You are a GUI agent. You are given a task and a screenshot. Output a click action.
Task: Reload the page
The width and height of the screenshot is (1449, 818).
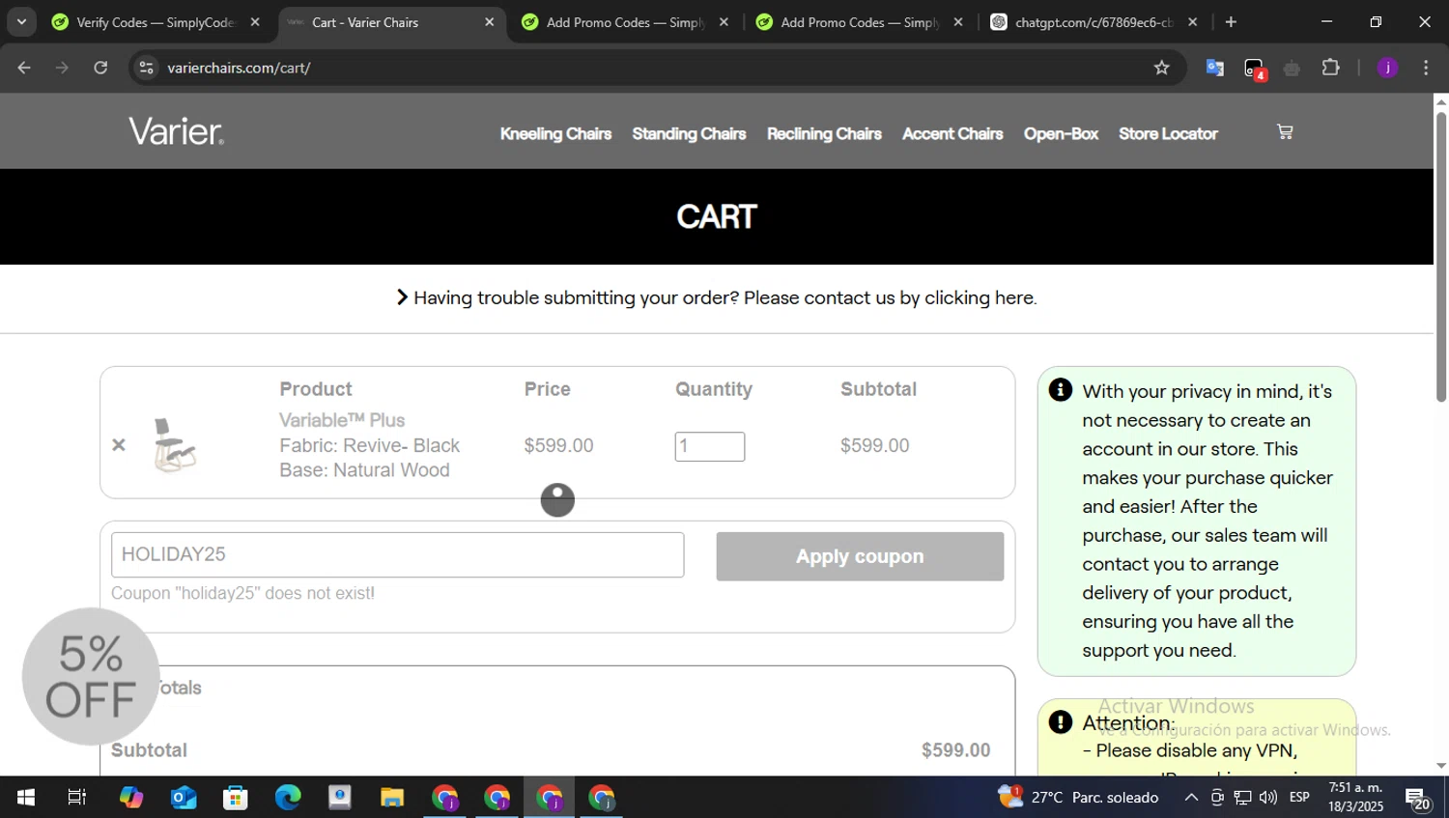(x=100, y=68)
